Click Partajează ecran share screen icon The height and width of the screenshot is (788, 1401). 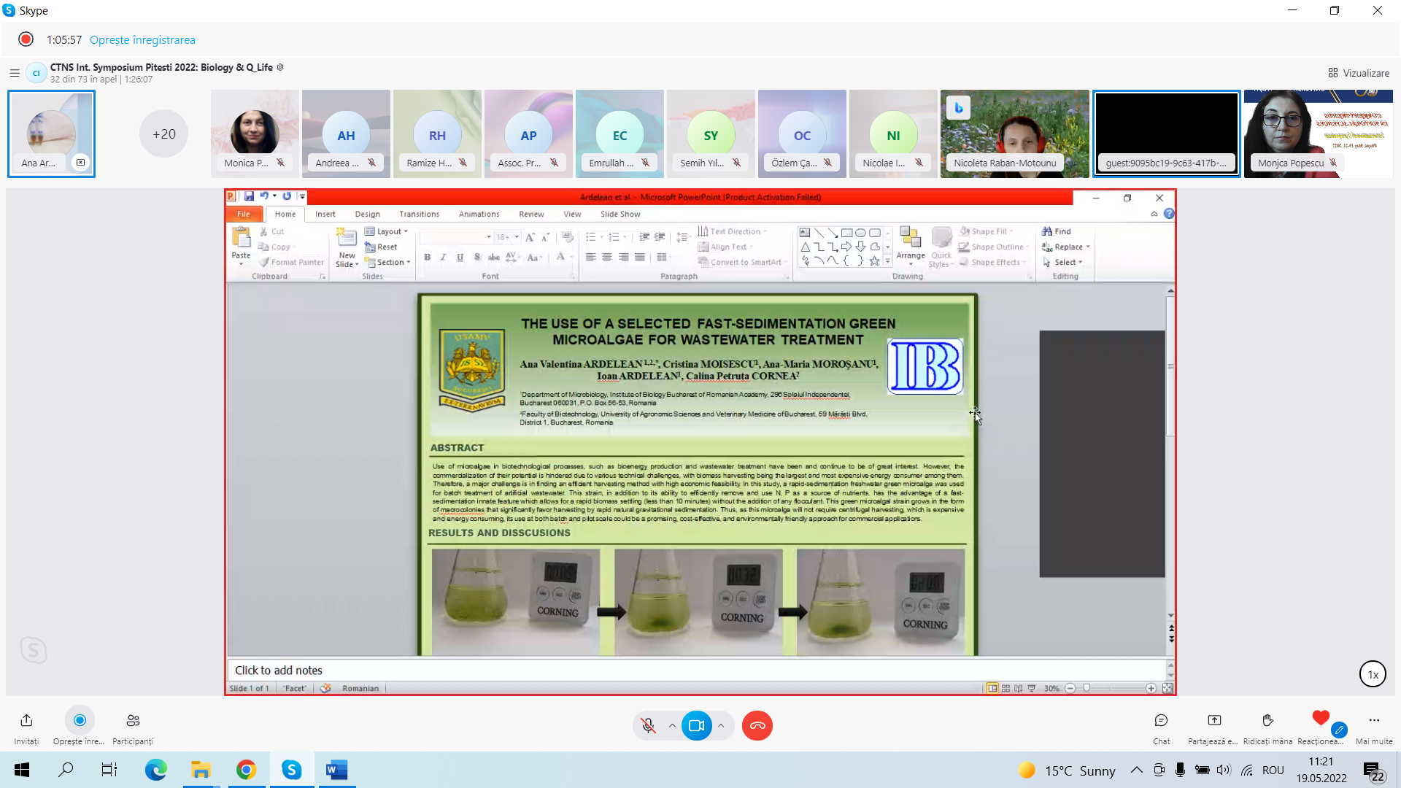[1214, 721]
